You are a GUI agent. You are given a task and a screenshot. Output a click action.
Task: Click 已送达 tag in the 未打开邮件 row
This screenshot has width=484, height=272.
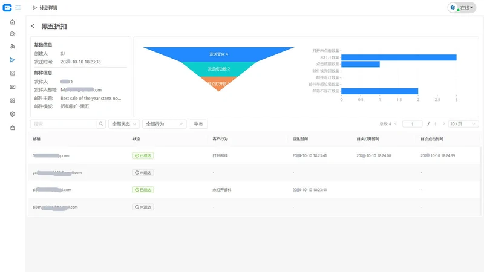point(143,190)
